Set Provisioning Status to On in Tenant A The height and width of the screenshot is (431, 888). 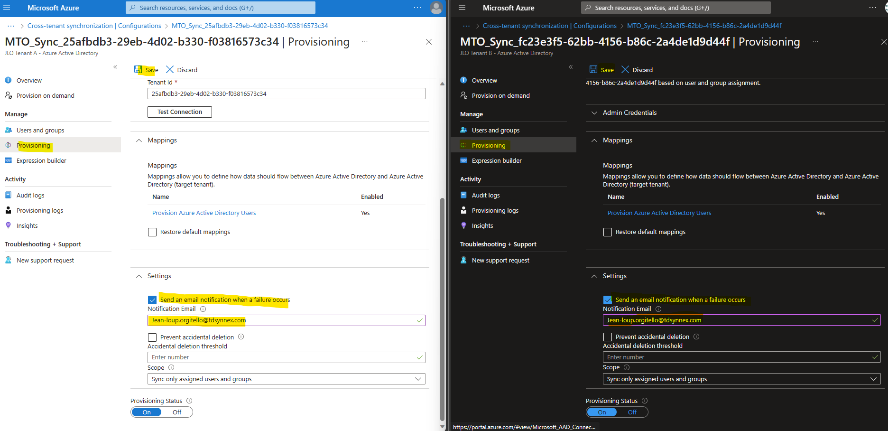147,412
